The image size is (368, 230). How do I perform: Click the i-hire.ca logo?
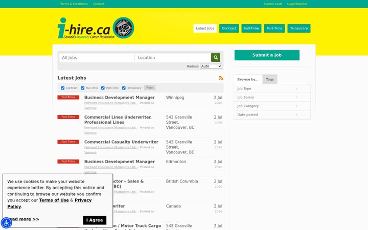96,28
